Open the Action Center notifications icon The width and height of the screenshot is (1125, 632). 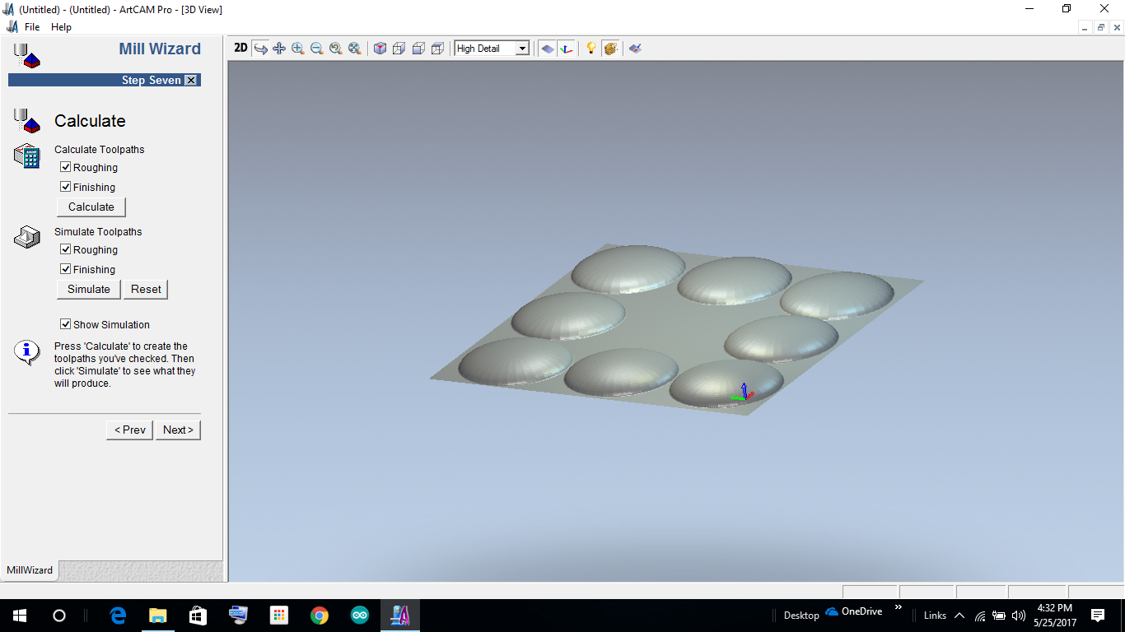pos(1097,616)
